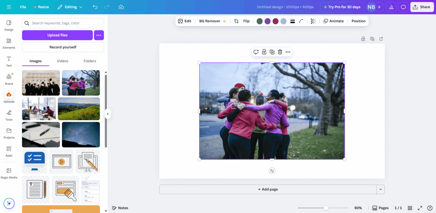Expand the Add page options chevron
The width and height of the screenshot is (436, 213).
[381, 189]
